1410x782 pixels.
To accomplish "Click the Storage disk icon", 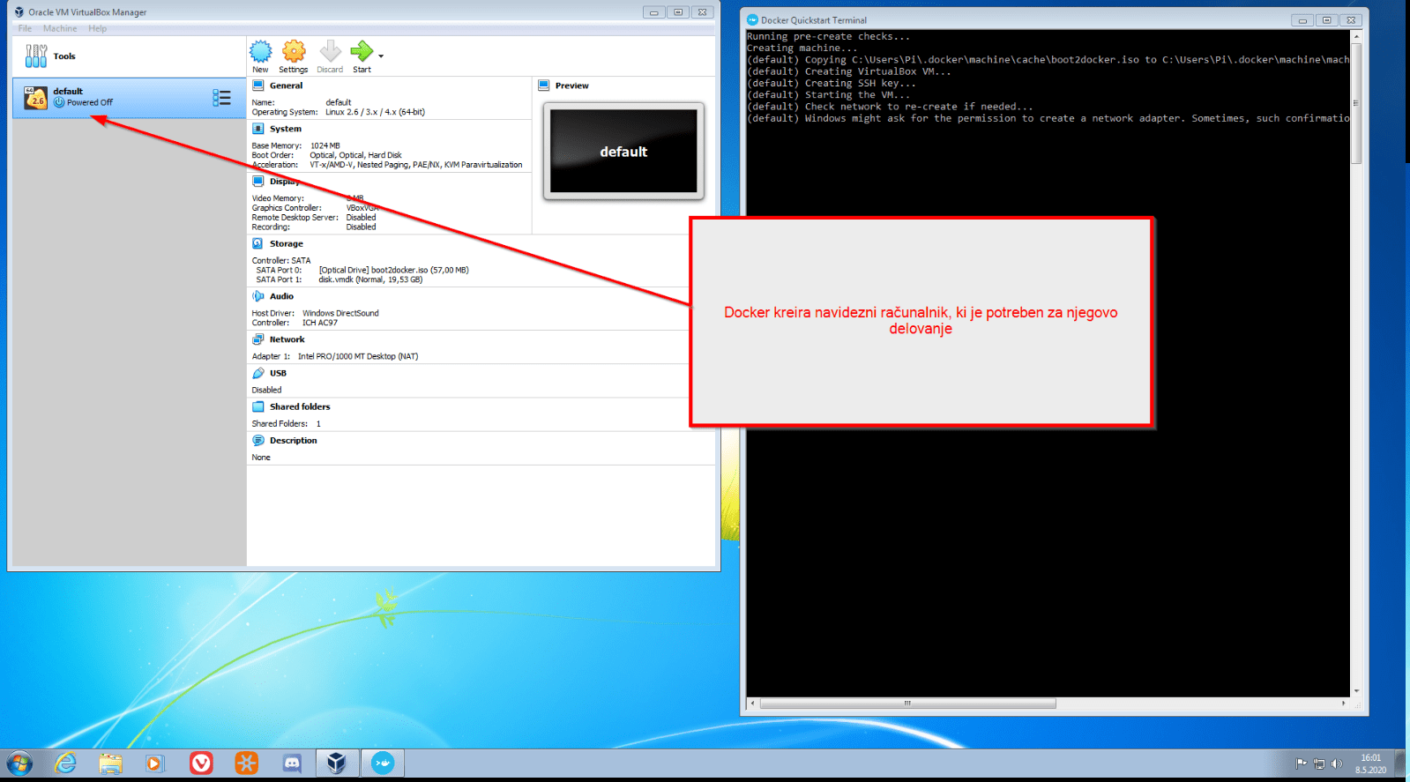I will [258, 243].
